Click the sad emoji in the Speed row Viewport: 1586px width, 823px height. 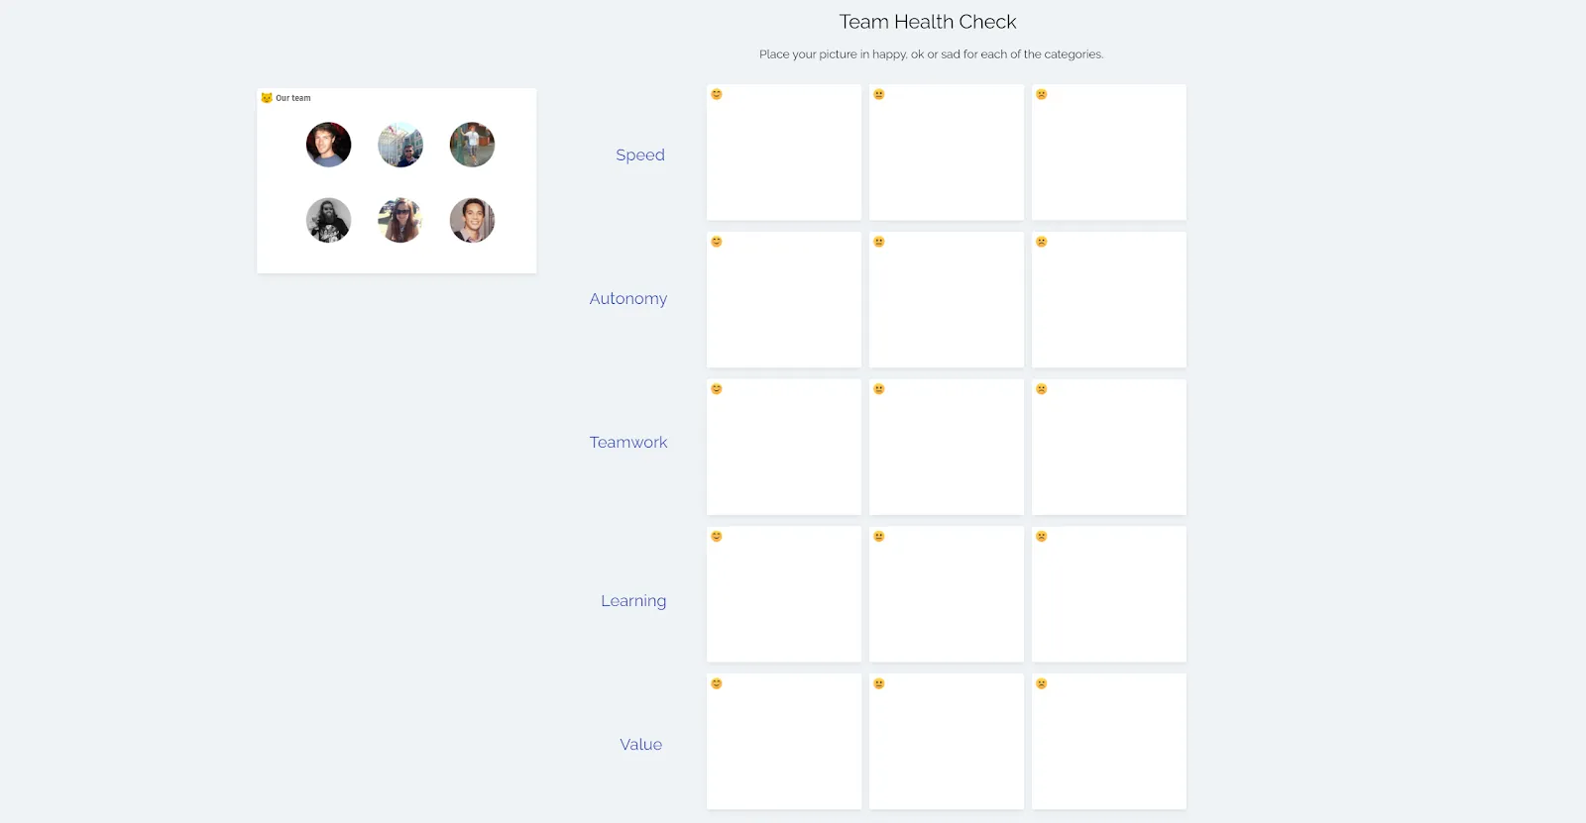tap(1041, 94)
